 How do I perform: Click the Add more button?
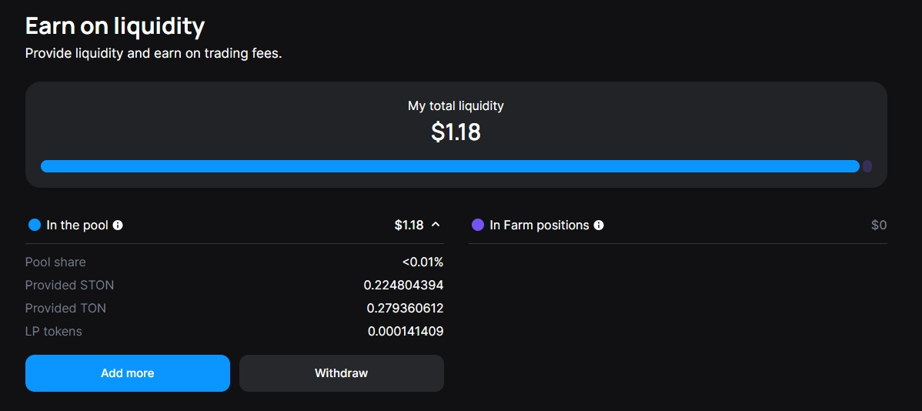tap(128, 373)
